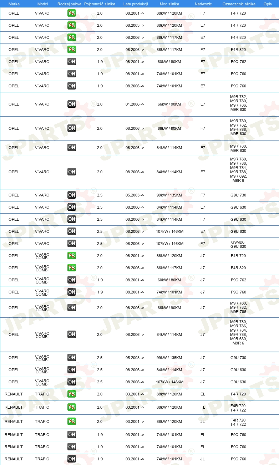Click '2.5' capacity in the G9MB6 row
Viewport: 279px width, 465px height.
click(100, 244)
